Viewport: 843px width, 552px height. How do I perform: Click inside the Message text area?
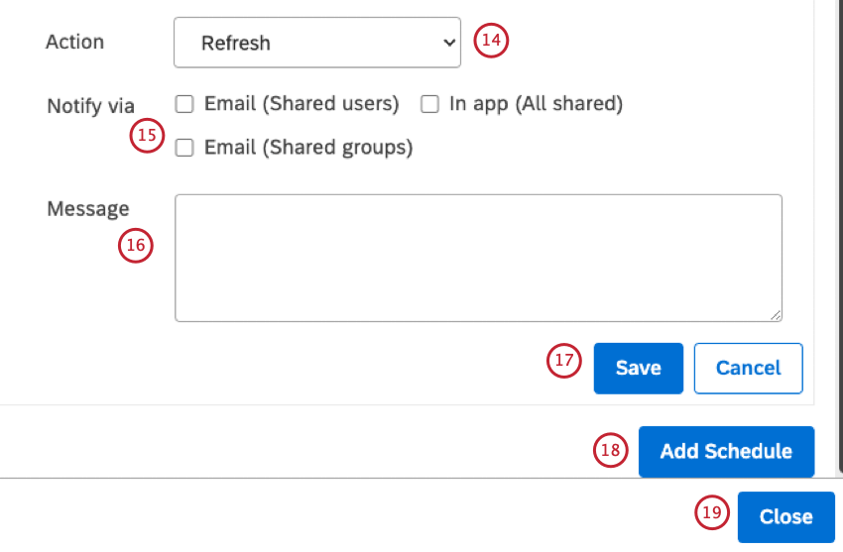point(478,258)
